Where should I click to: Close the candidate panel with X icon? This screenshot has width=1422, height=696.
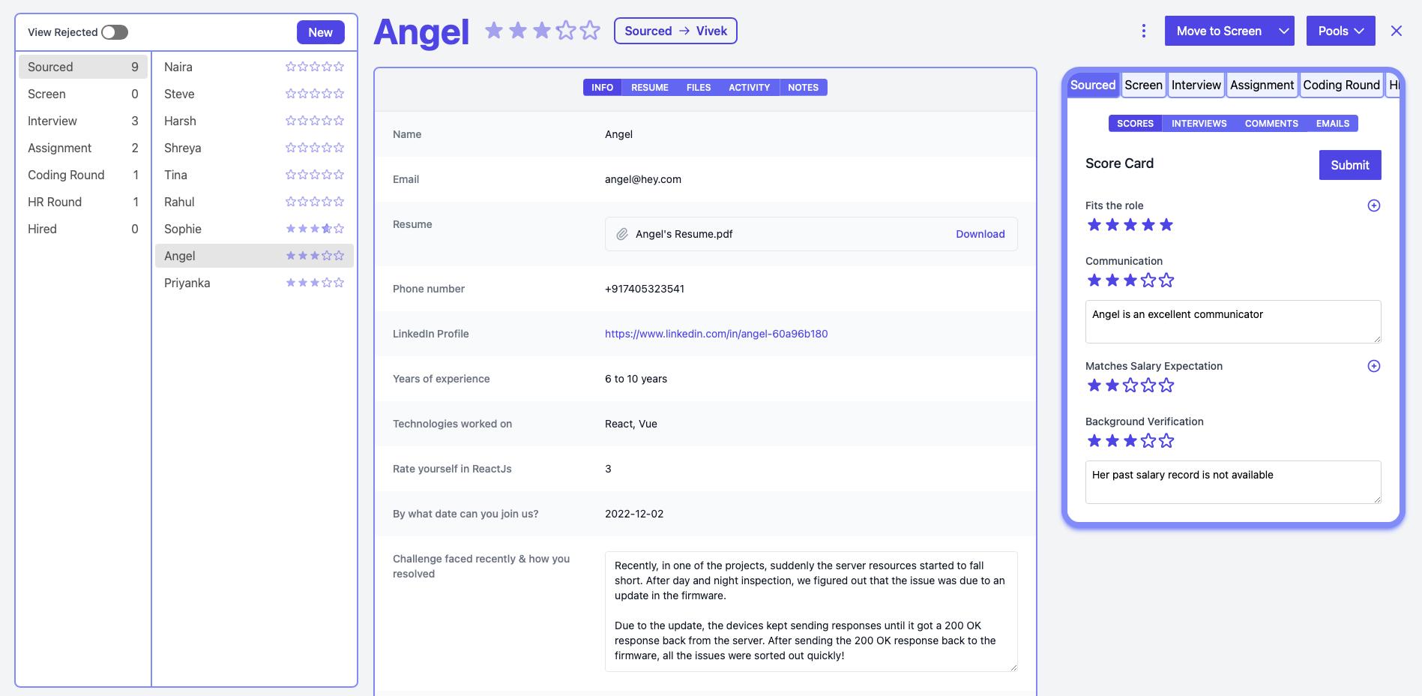pos(1396,31)
